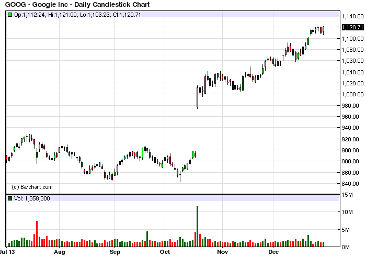Screen dimensions: 366x268
Task: Click the 'Vol: 1,358,300' readout
Action: coord(32,198)
